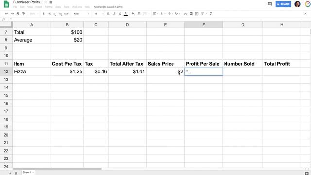Insert a chart from the toolbar
The image size is (311, 175).
tap(197, 14)
